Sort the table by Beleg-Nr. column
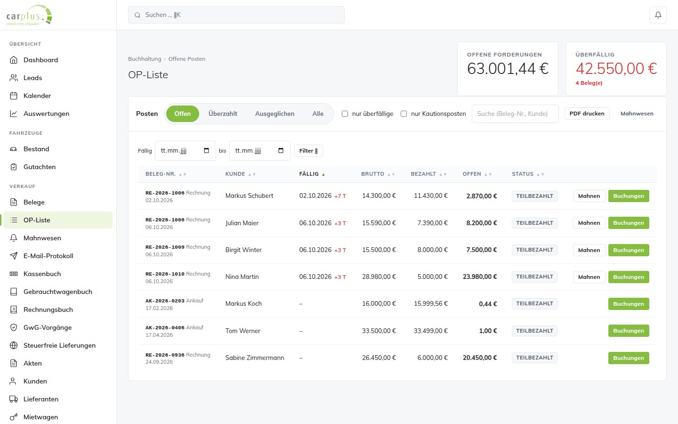The image size is (678, 424). [166, 174]
